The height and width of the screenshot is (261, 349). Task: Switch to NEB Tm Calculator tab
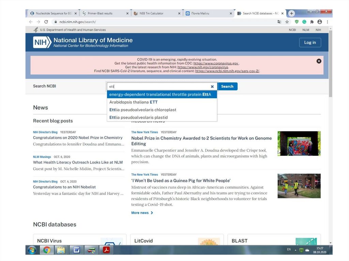pyautogui.click(x=157, y=13)
